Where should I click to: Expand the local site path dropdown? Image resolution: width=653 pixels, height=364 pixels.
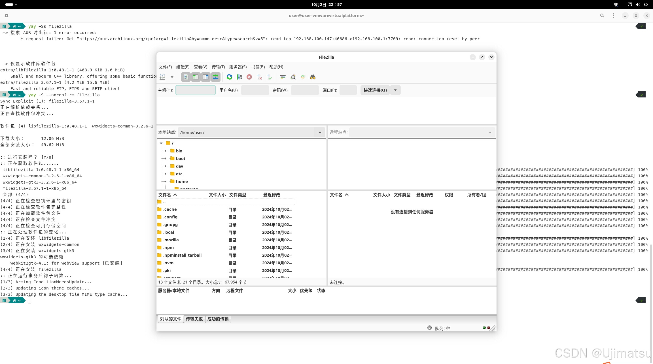pos(320,132)
